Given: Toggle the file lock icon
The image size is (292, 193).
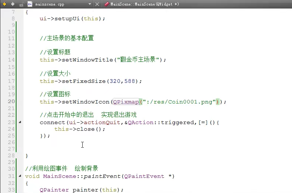Looking at the screenshot, I should [21, 4].
